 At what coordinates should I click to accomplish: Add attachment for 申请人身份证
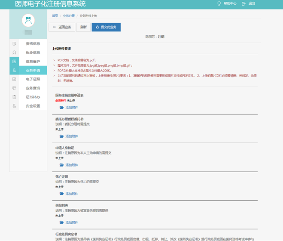[x=69, y=165]
